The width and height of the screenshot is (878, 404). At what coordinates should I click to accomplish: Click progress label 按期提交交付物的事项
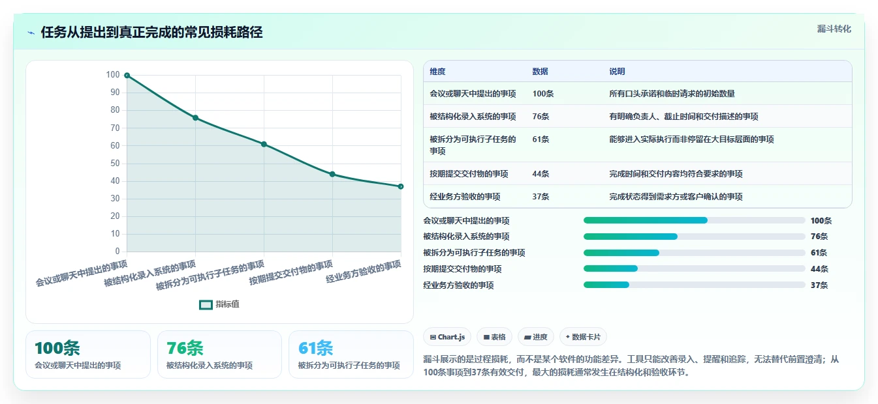coord(462,268)
